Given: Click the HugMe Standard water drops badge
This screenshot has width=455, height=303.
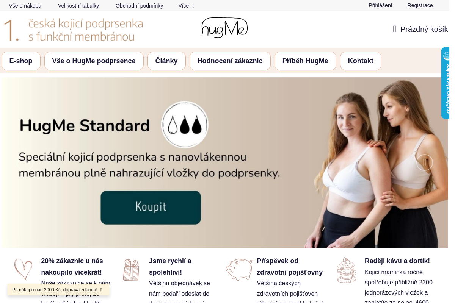Looking at the screenshot, I should [185, 125].
